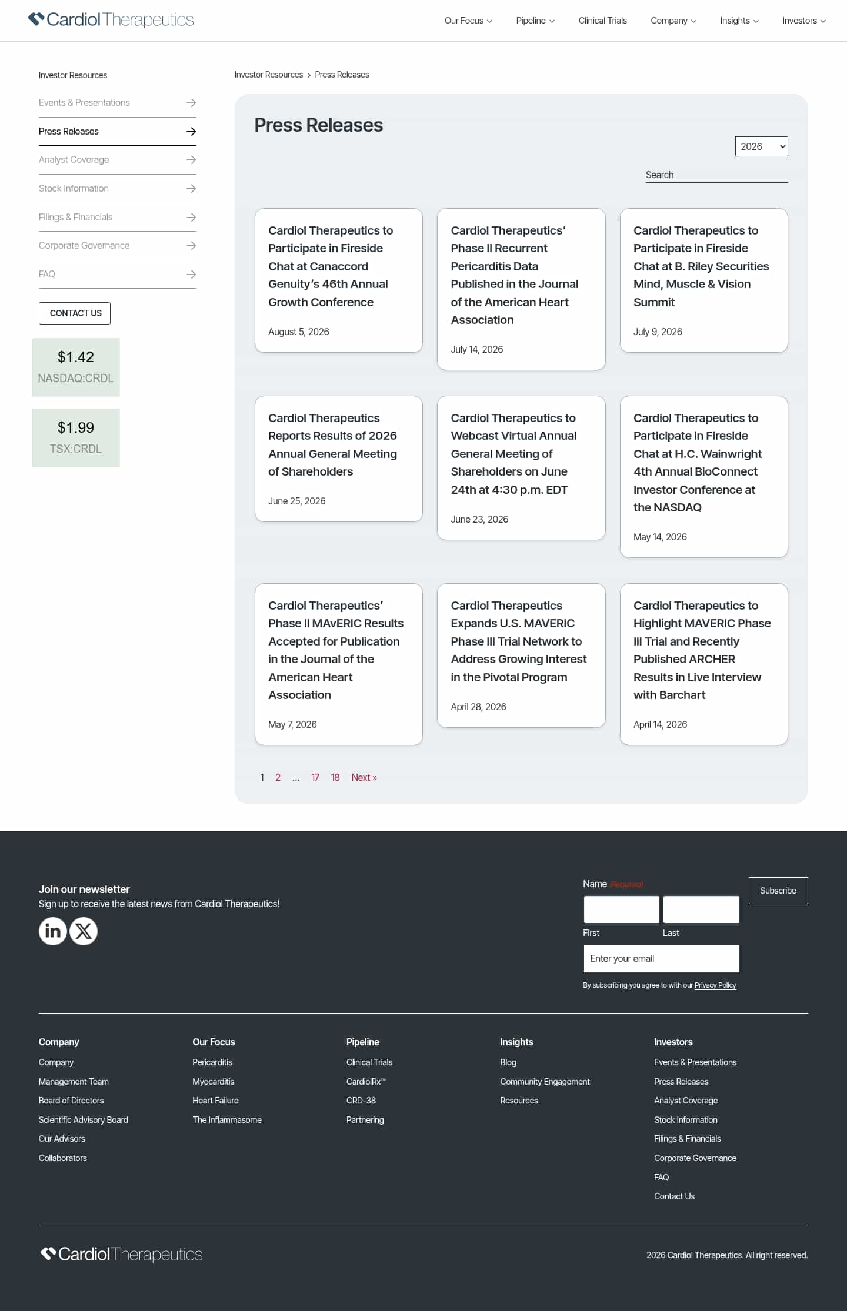This screenshot has height=1311, width=847.
Task: Open the Privacy Policy link
Action: coord(715,985)
